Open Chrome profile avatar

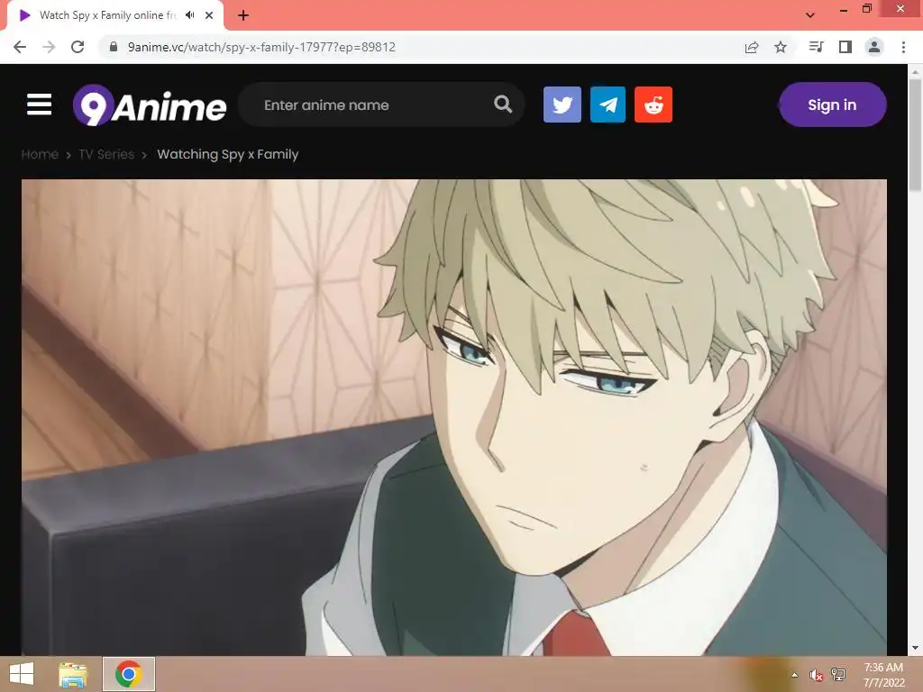click(x=874, y=47)
